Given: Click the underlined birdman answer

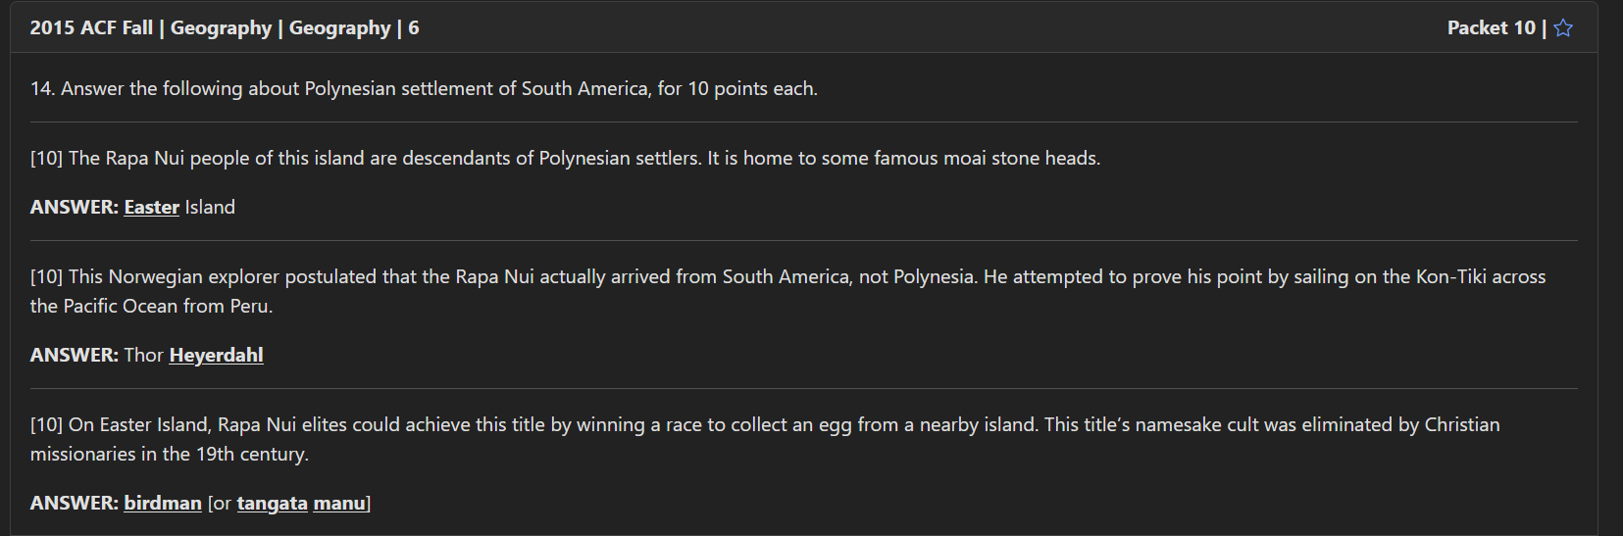Looking at the screenshot, I should [x=163, y=504].
